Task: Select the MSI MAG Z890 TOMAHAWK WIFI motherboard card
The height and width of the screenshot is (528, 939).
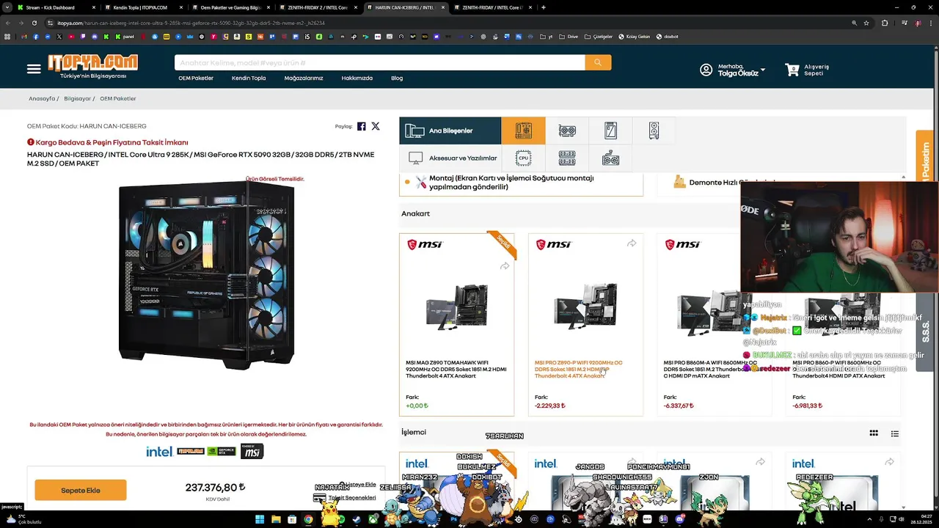Action: (456, 325)
